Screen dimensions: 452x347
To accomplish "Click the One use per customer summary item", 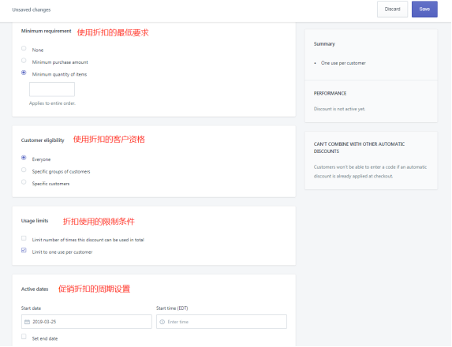I will (x=343, y=63).
